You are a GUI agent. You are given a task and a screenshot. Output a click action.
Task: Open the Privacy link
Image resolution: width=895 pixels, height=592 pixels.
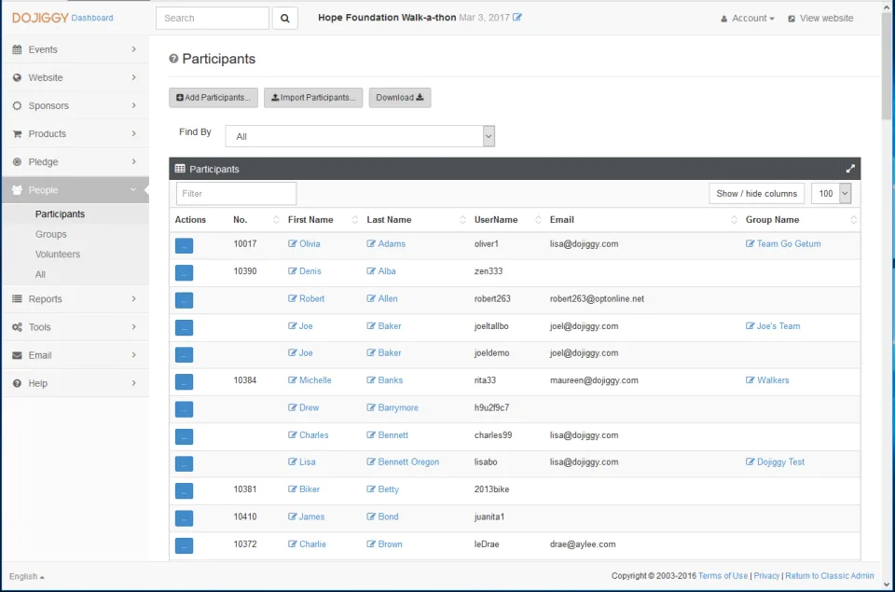[766, 575]
